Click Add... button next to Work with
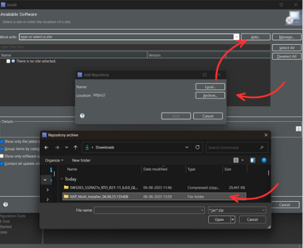The width and height of the screenshot is (303, 248). pyautogui.click(x=256, y=37)
